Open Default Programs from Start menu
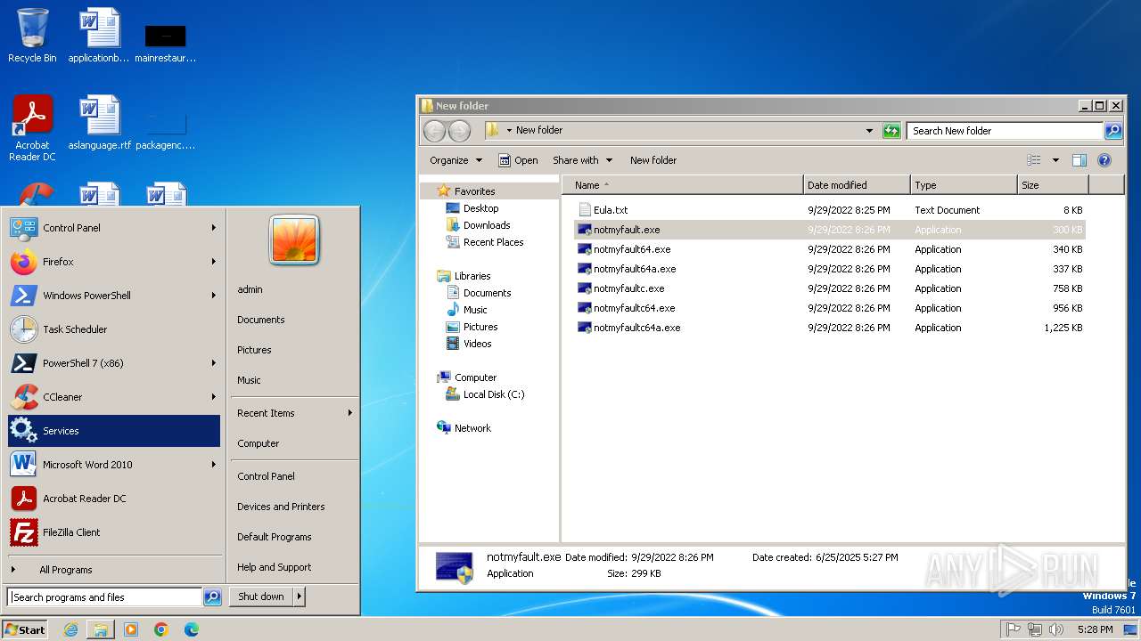The image size is (1141, 641). point(275,537)
